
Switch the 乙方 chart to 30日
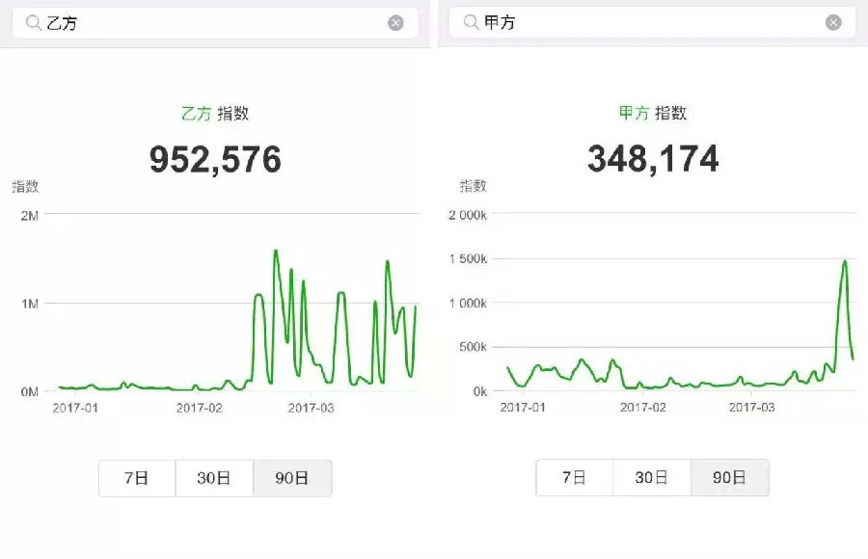[x=214, y=478]
